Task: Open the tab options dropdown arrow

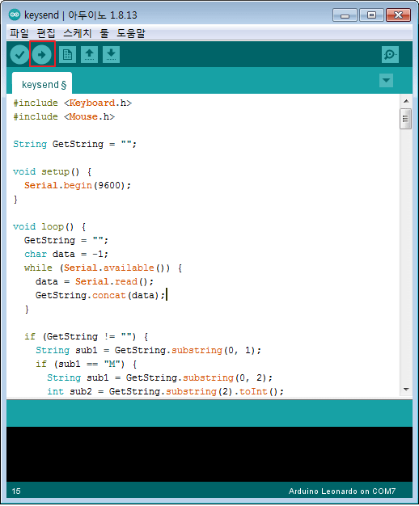Action: click(386, 80)
